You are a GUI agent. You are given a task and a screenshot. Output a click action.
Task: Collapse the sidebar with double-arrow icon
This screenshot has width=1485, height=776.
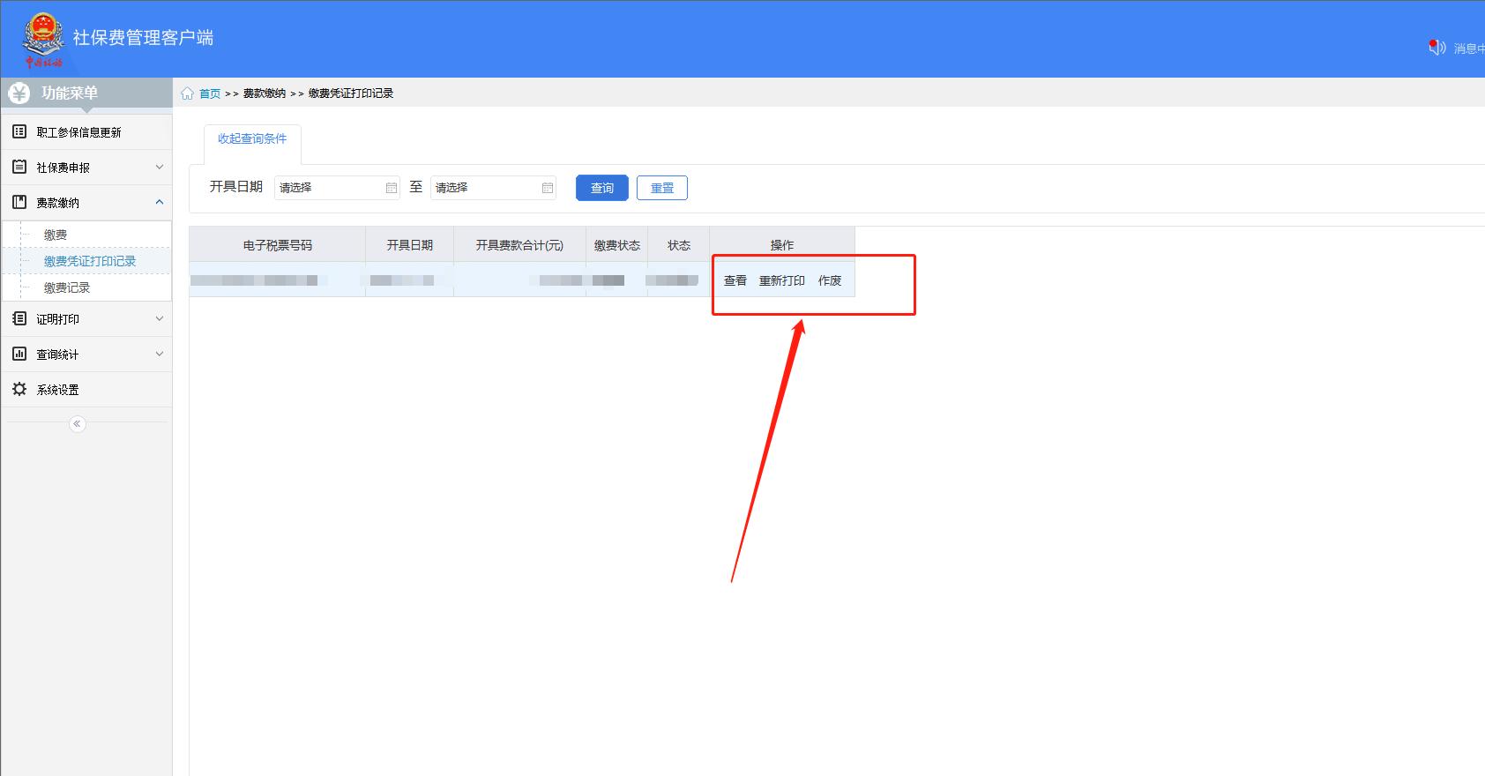78,424
